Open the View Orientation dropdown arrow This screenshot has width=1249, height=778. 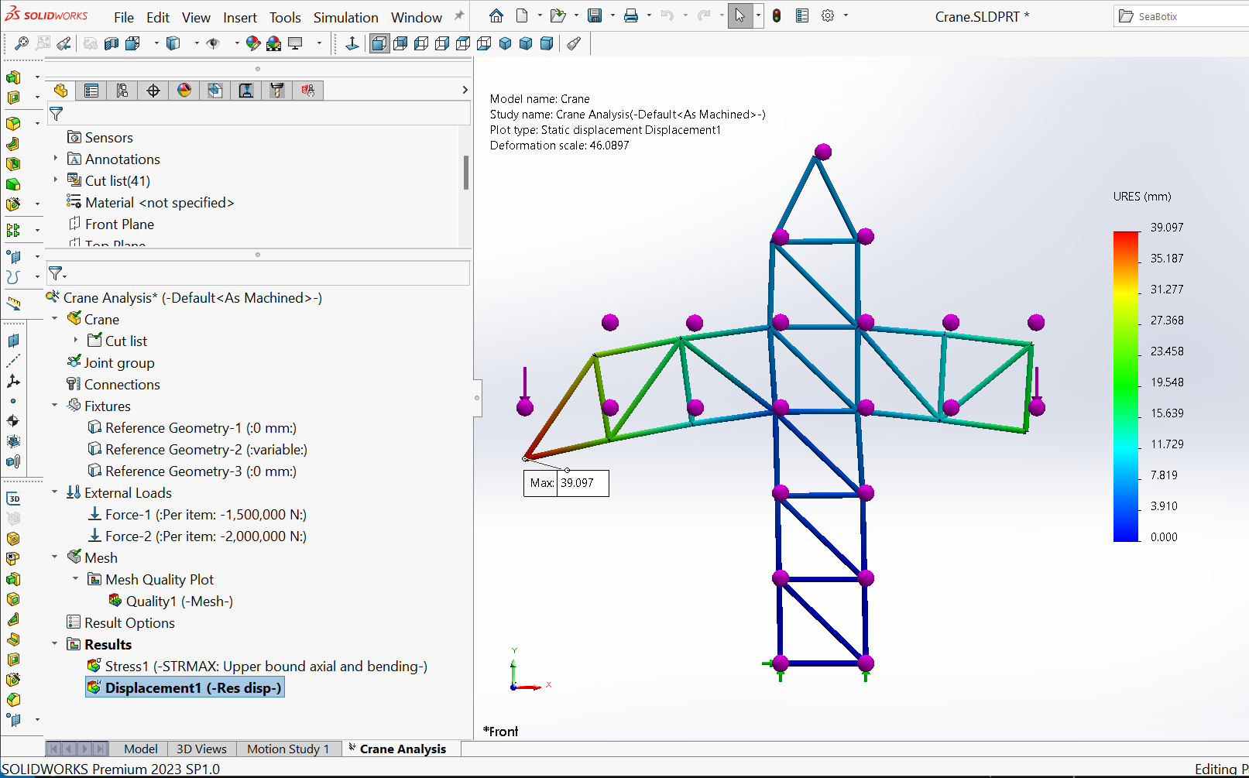(x=156, y=43)
